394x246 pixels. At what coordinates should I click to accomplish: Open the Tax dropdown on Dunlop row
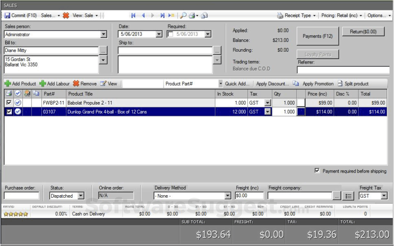pyautogui.click(x=268, y=112)
